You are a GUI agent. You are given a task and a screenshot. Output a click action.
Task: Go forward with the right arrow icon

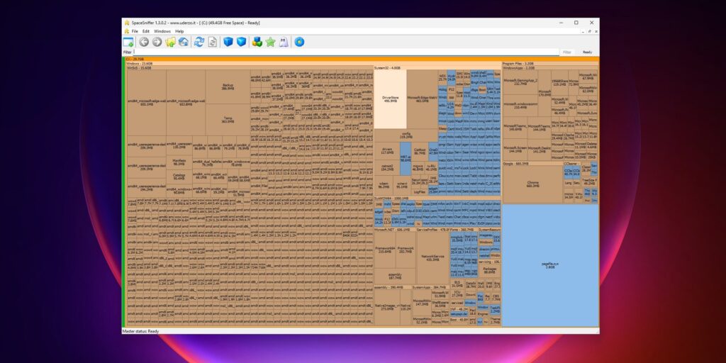coord(157,42)
